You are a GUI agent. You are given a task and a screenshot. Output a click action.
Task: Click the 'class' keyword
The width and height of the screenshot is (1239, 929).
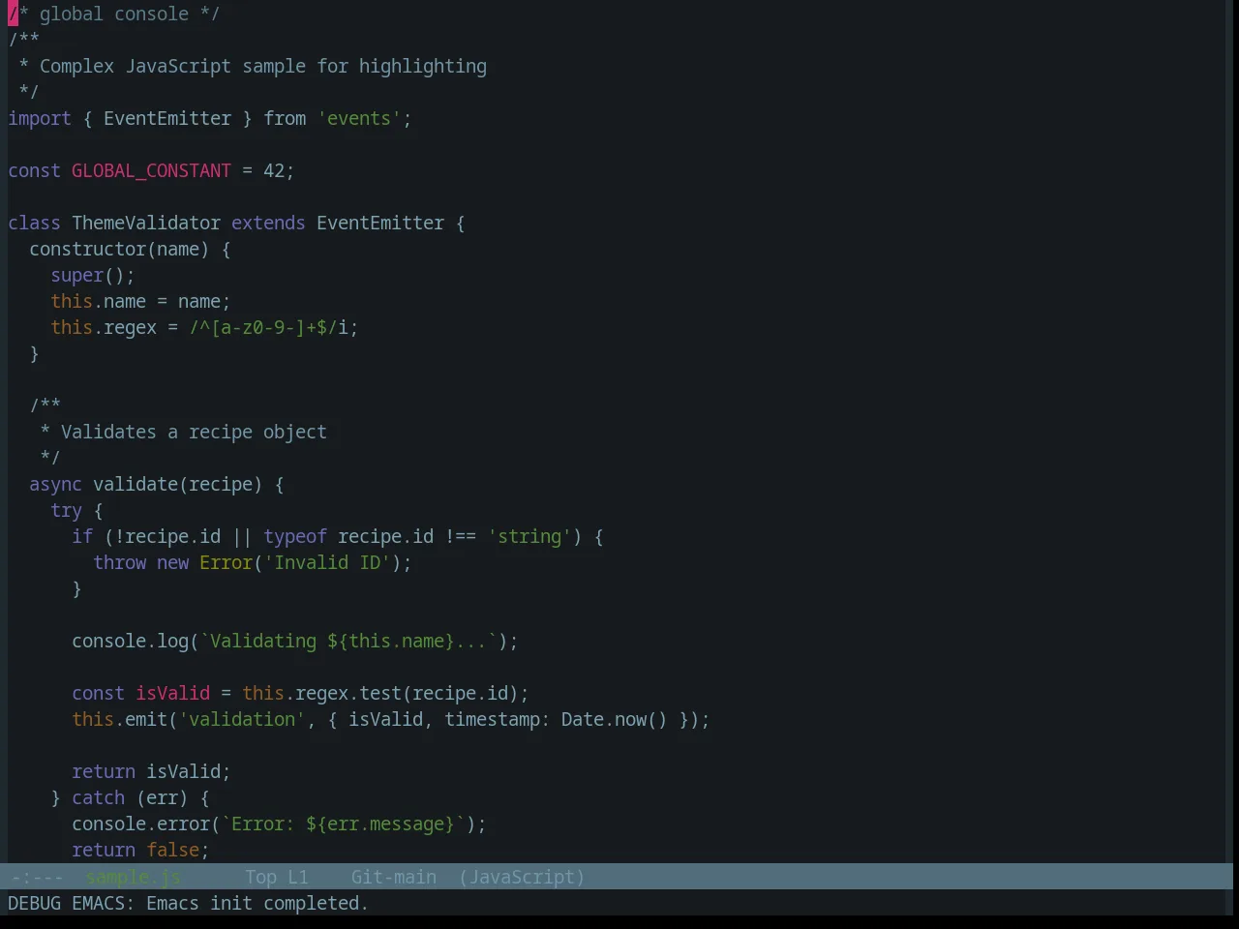click(x=34, y=223)
